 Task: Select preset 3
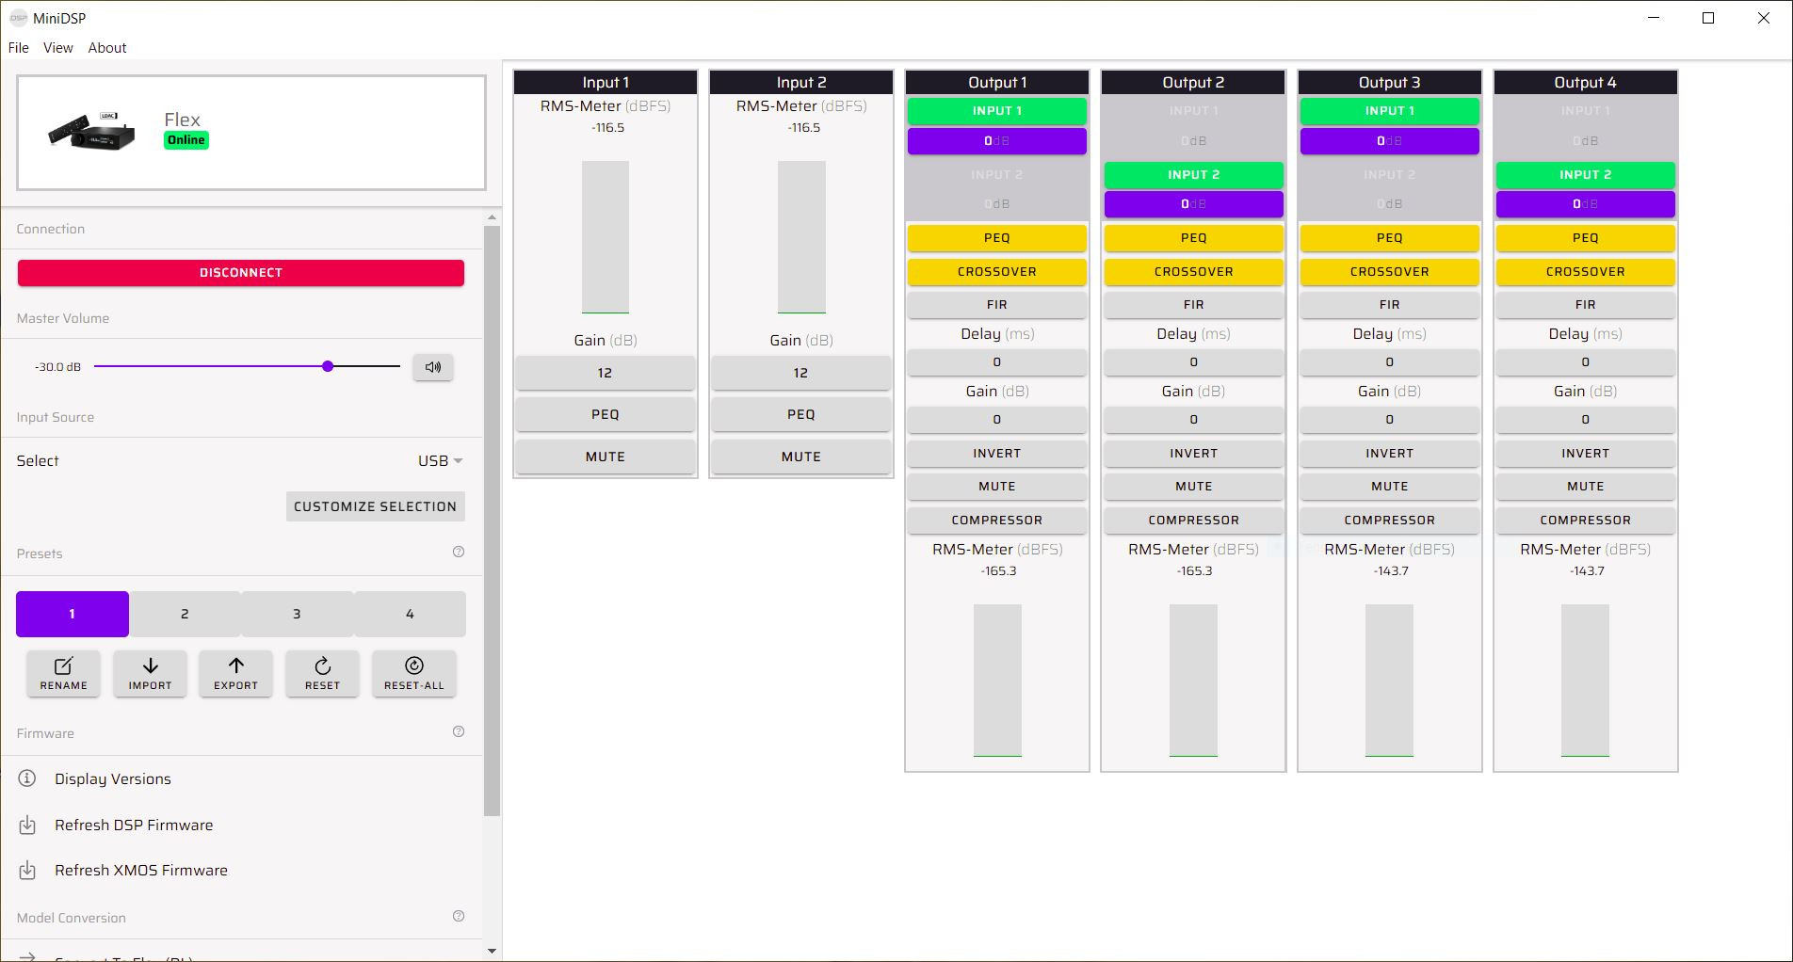297,614
